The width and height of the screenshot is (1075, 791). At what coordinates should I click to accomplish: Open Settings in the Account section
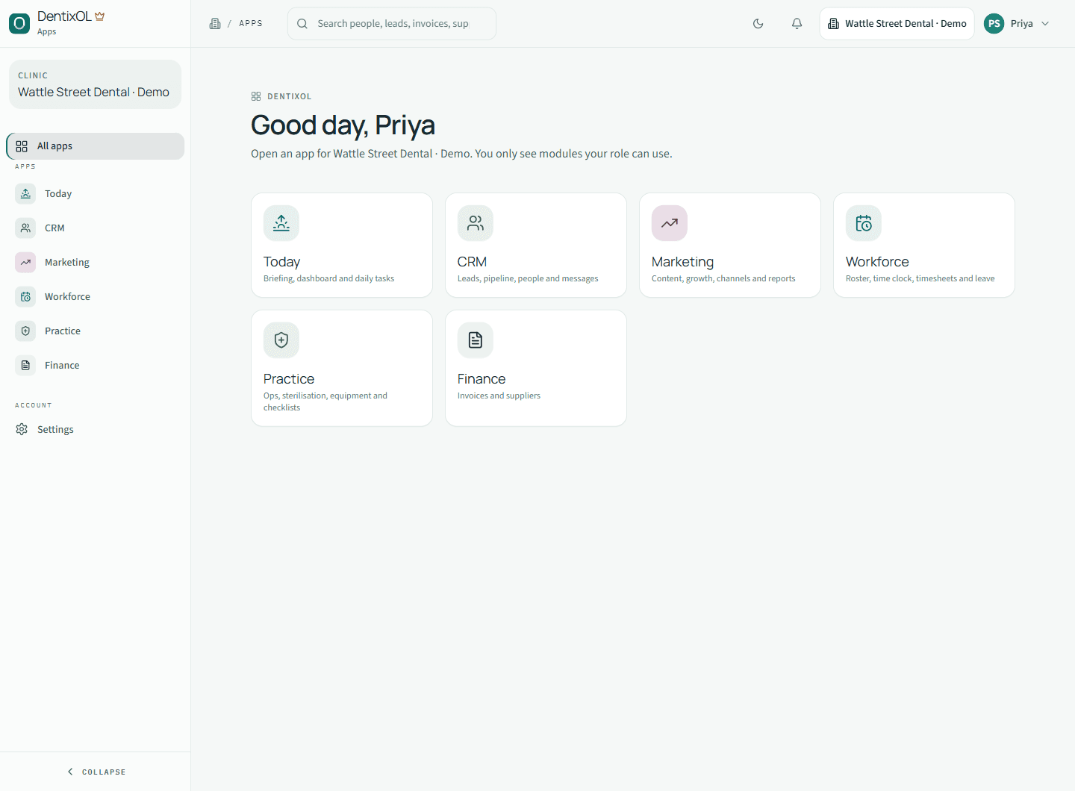click(x=96, y=430)
